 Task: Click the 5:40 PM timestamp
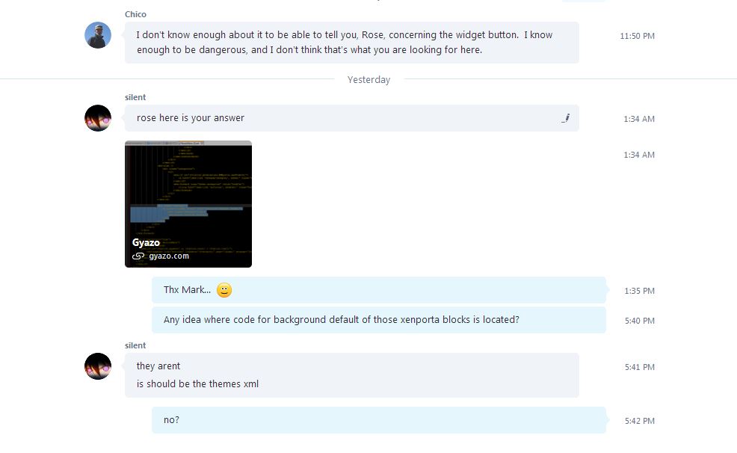(x=639, y=321)
